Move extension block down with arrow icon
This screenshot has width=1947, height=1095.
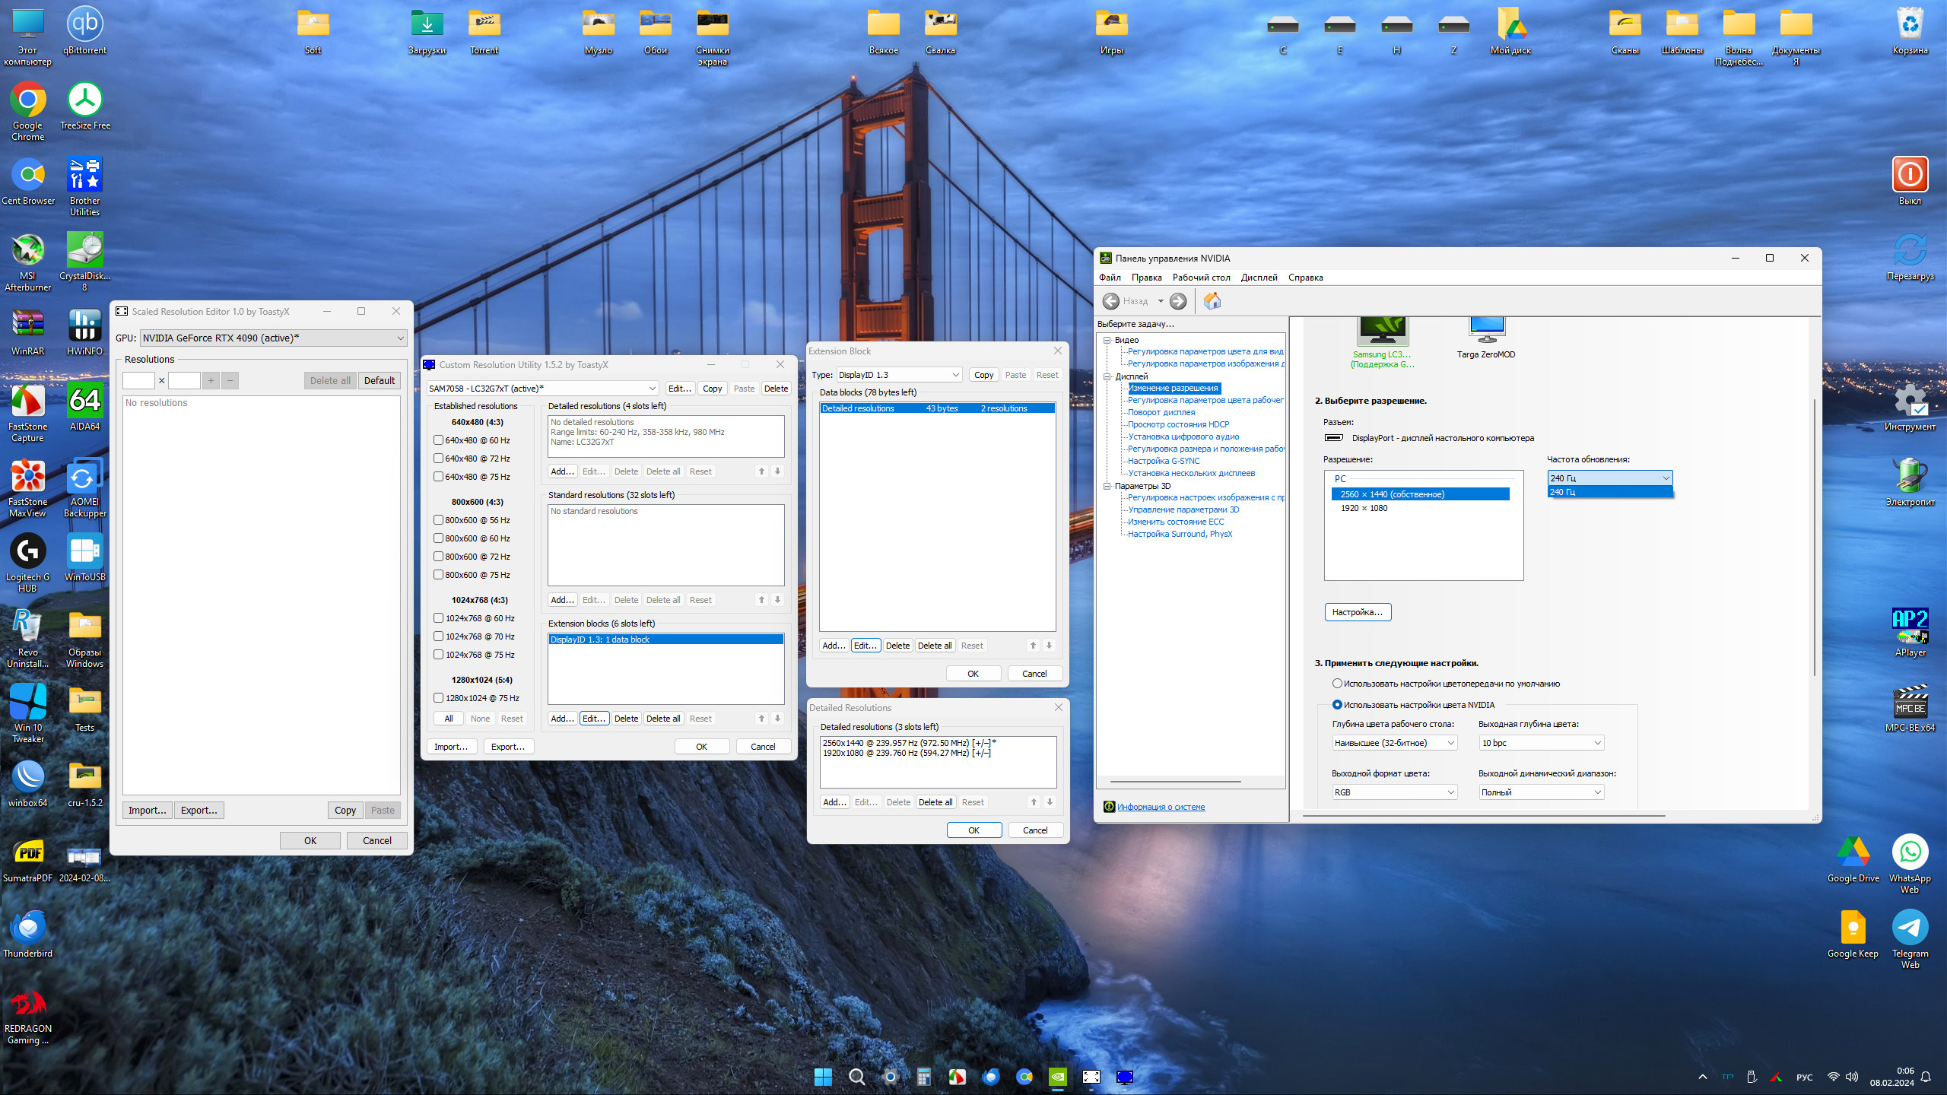[x=777, y=719]
